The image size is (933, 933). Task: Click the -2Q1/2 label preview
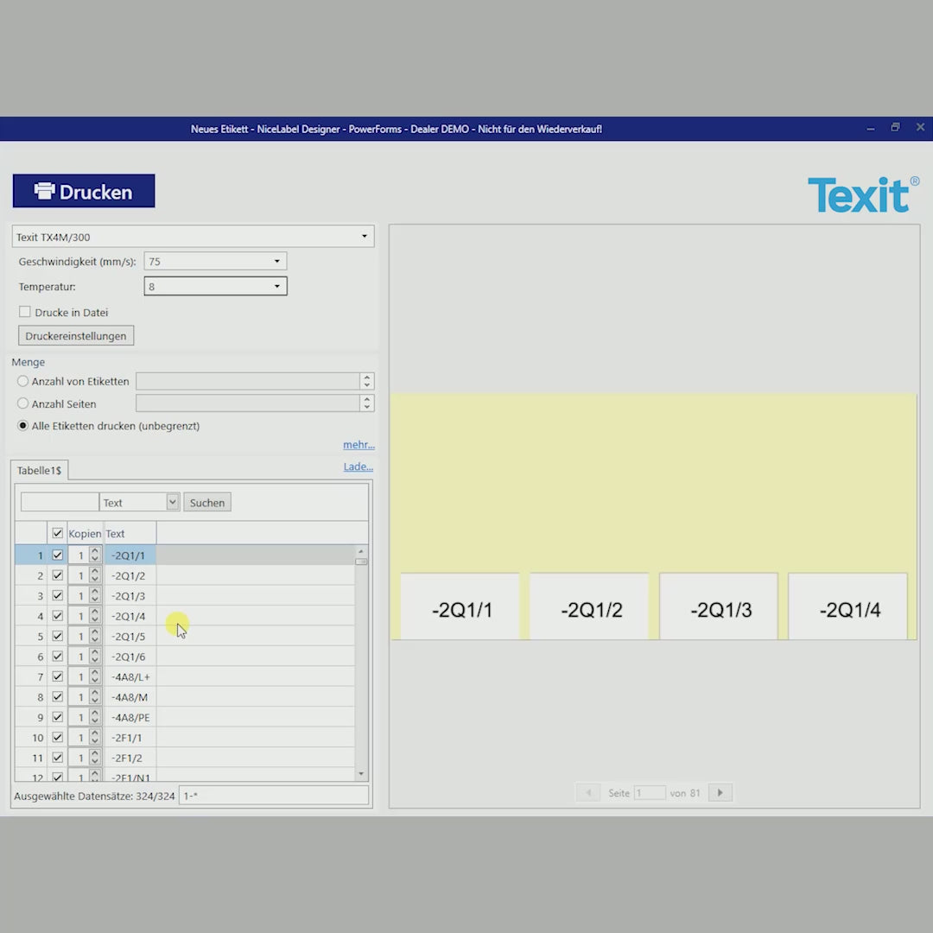591,609
